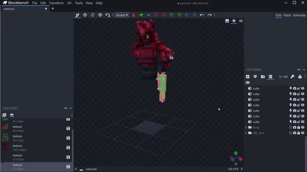This screenshot has height=172, width=307.
Task: Open the Textures panel hamburger menu
Action: (x=66, y=108)
